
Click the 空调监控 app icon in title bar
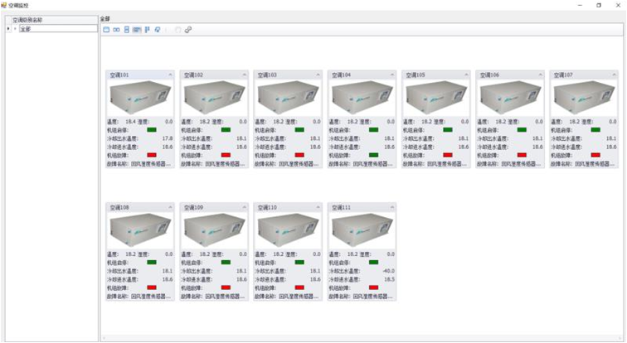(x=4, y=4)
